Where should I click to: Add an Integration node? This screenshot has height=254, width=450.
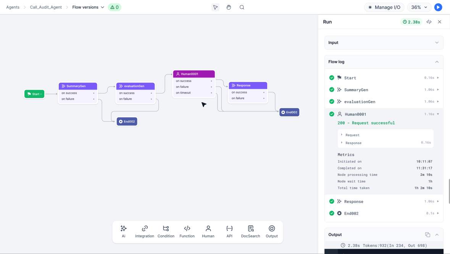pos(145,231)
